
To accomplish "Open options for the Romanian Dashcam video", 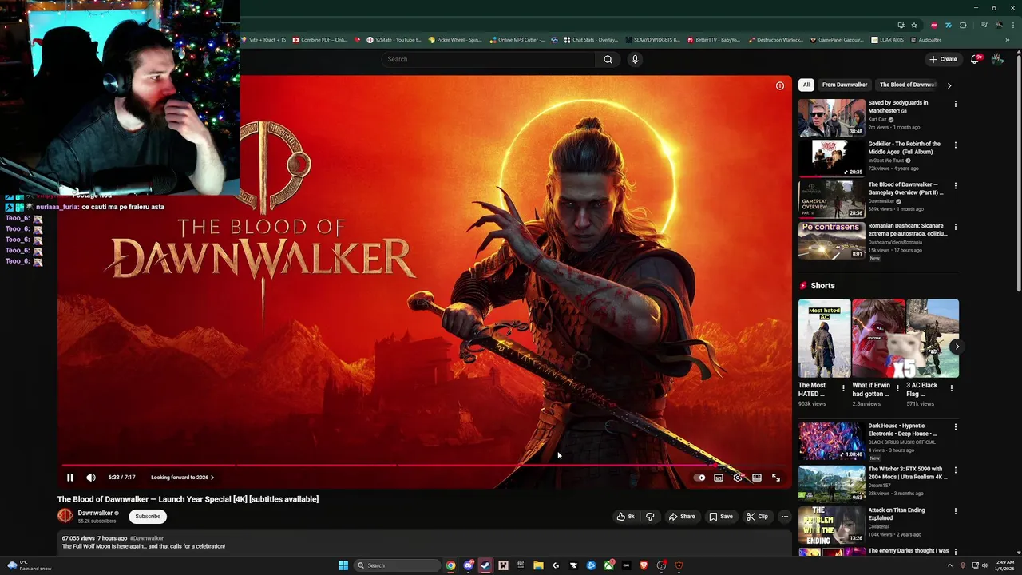I will point(955,227).
